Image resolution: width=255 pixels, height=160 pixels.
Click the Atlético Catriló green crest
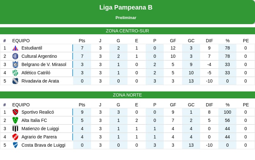15,73
